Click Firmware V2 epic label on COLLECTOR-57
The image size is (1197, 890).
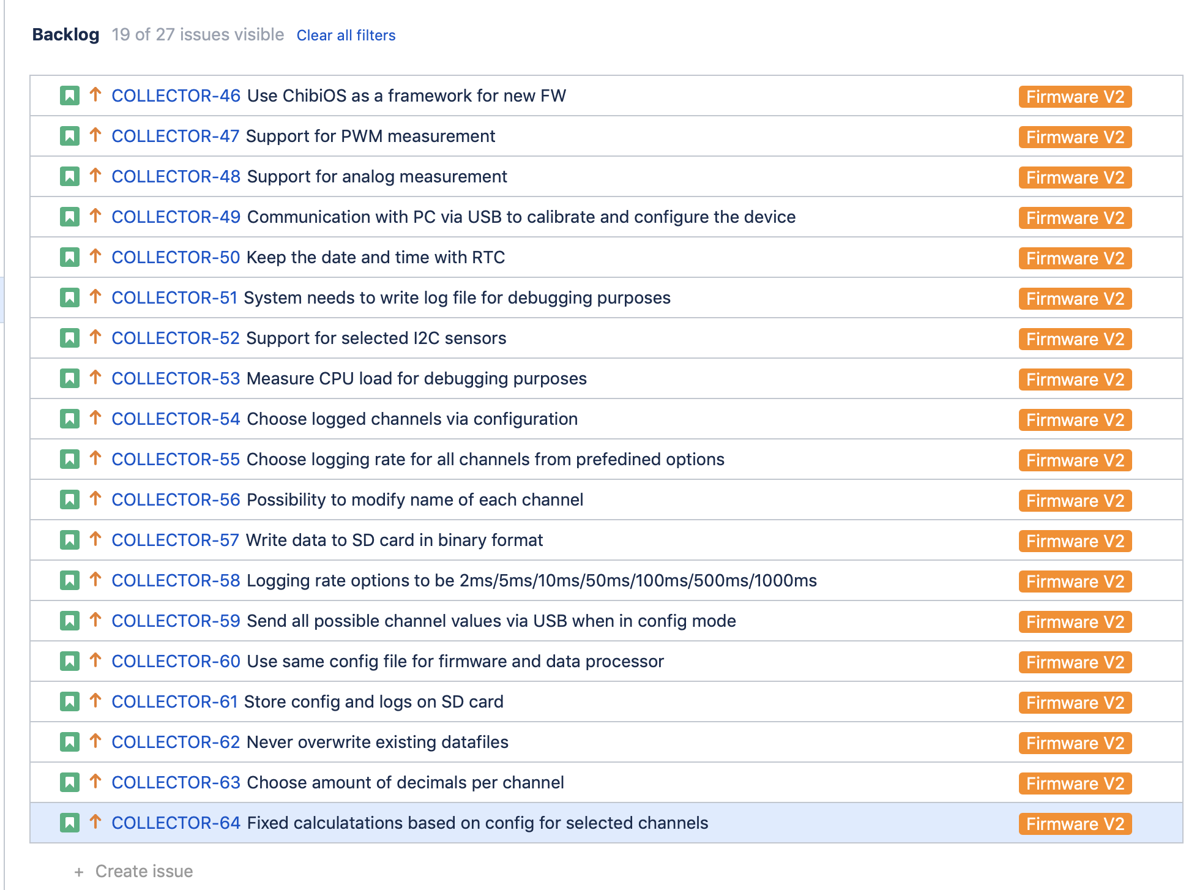(x=1075, y=541)
